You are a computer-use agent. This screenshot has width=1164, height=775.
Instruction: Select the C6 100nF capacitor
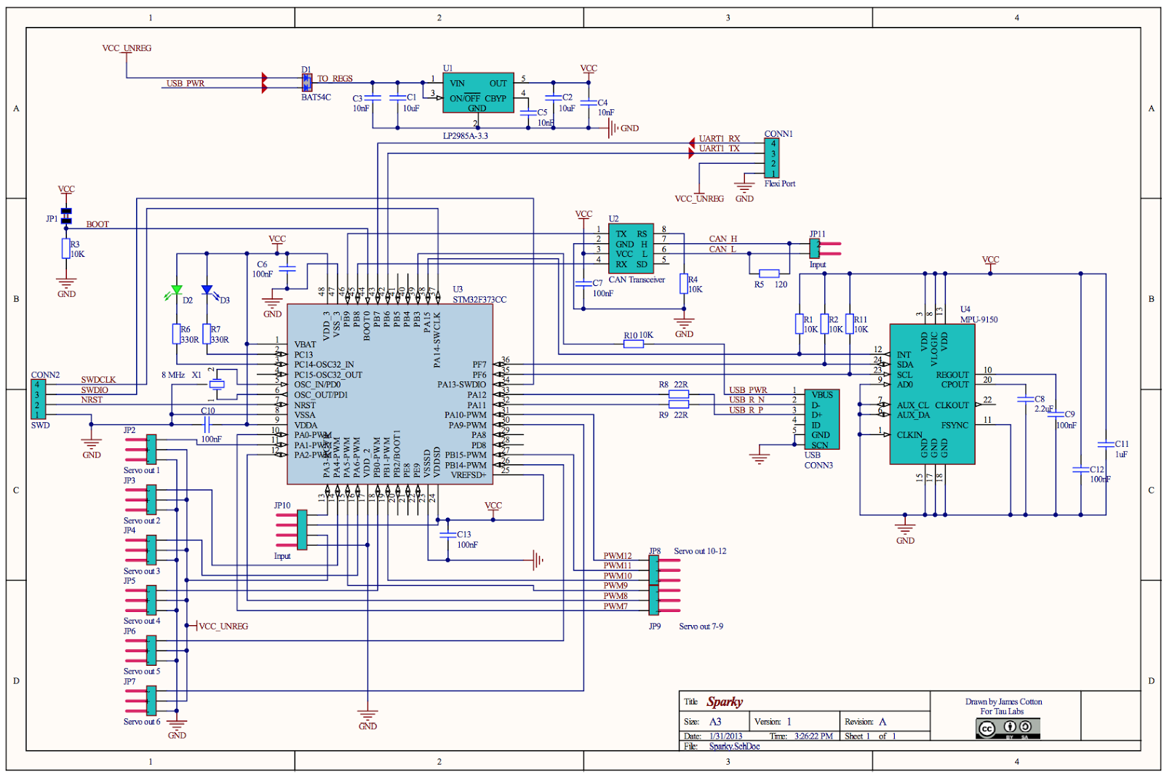287,269
